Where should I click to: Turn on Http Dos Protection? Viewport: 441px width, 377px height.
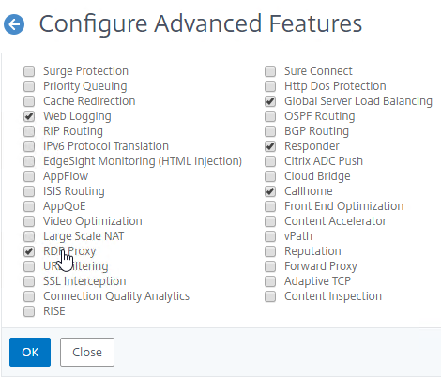pos(270,86)
